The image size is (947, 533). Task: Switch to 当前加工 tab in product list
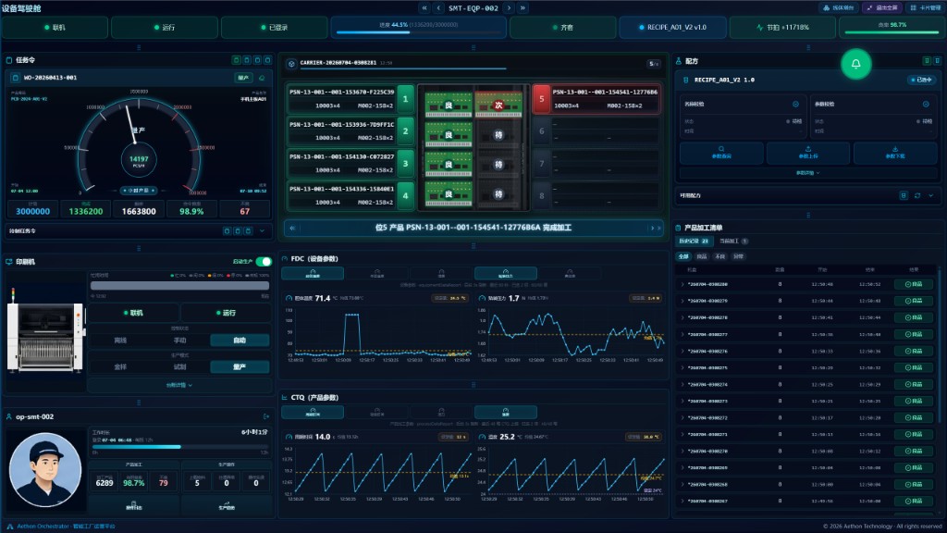[733, 242]
